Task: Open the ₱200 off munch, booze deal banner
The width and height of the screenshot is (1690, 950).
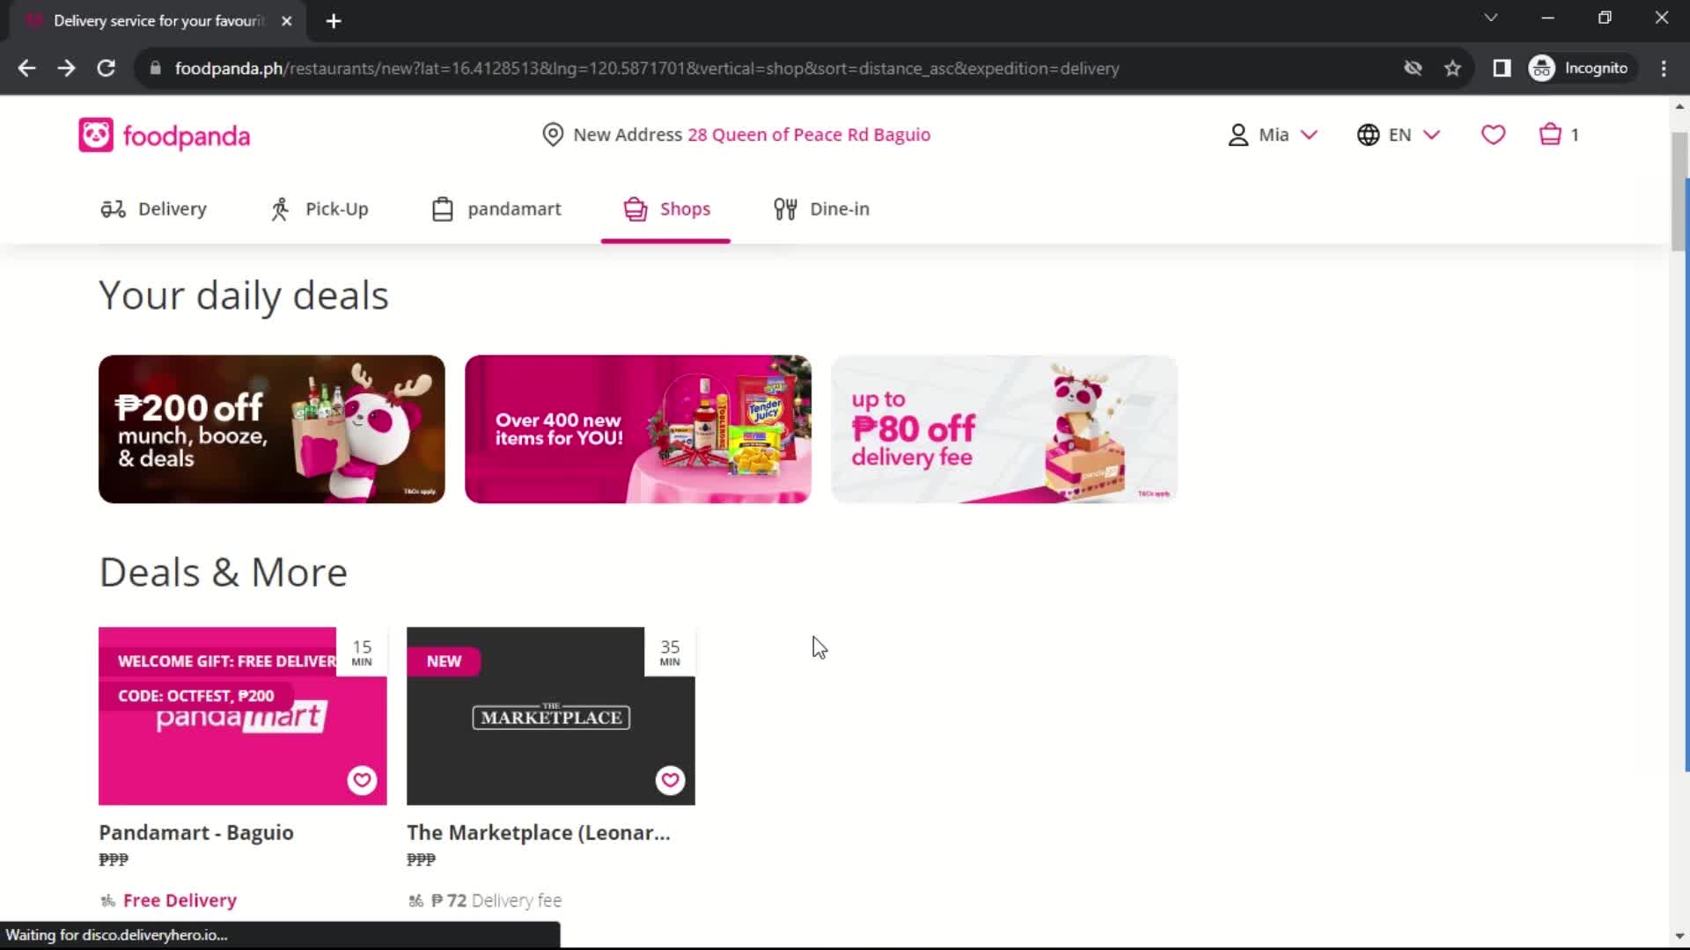Action: point(272,429)
